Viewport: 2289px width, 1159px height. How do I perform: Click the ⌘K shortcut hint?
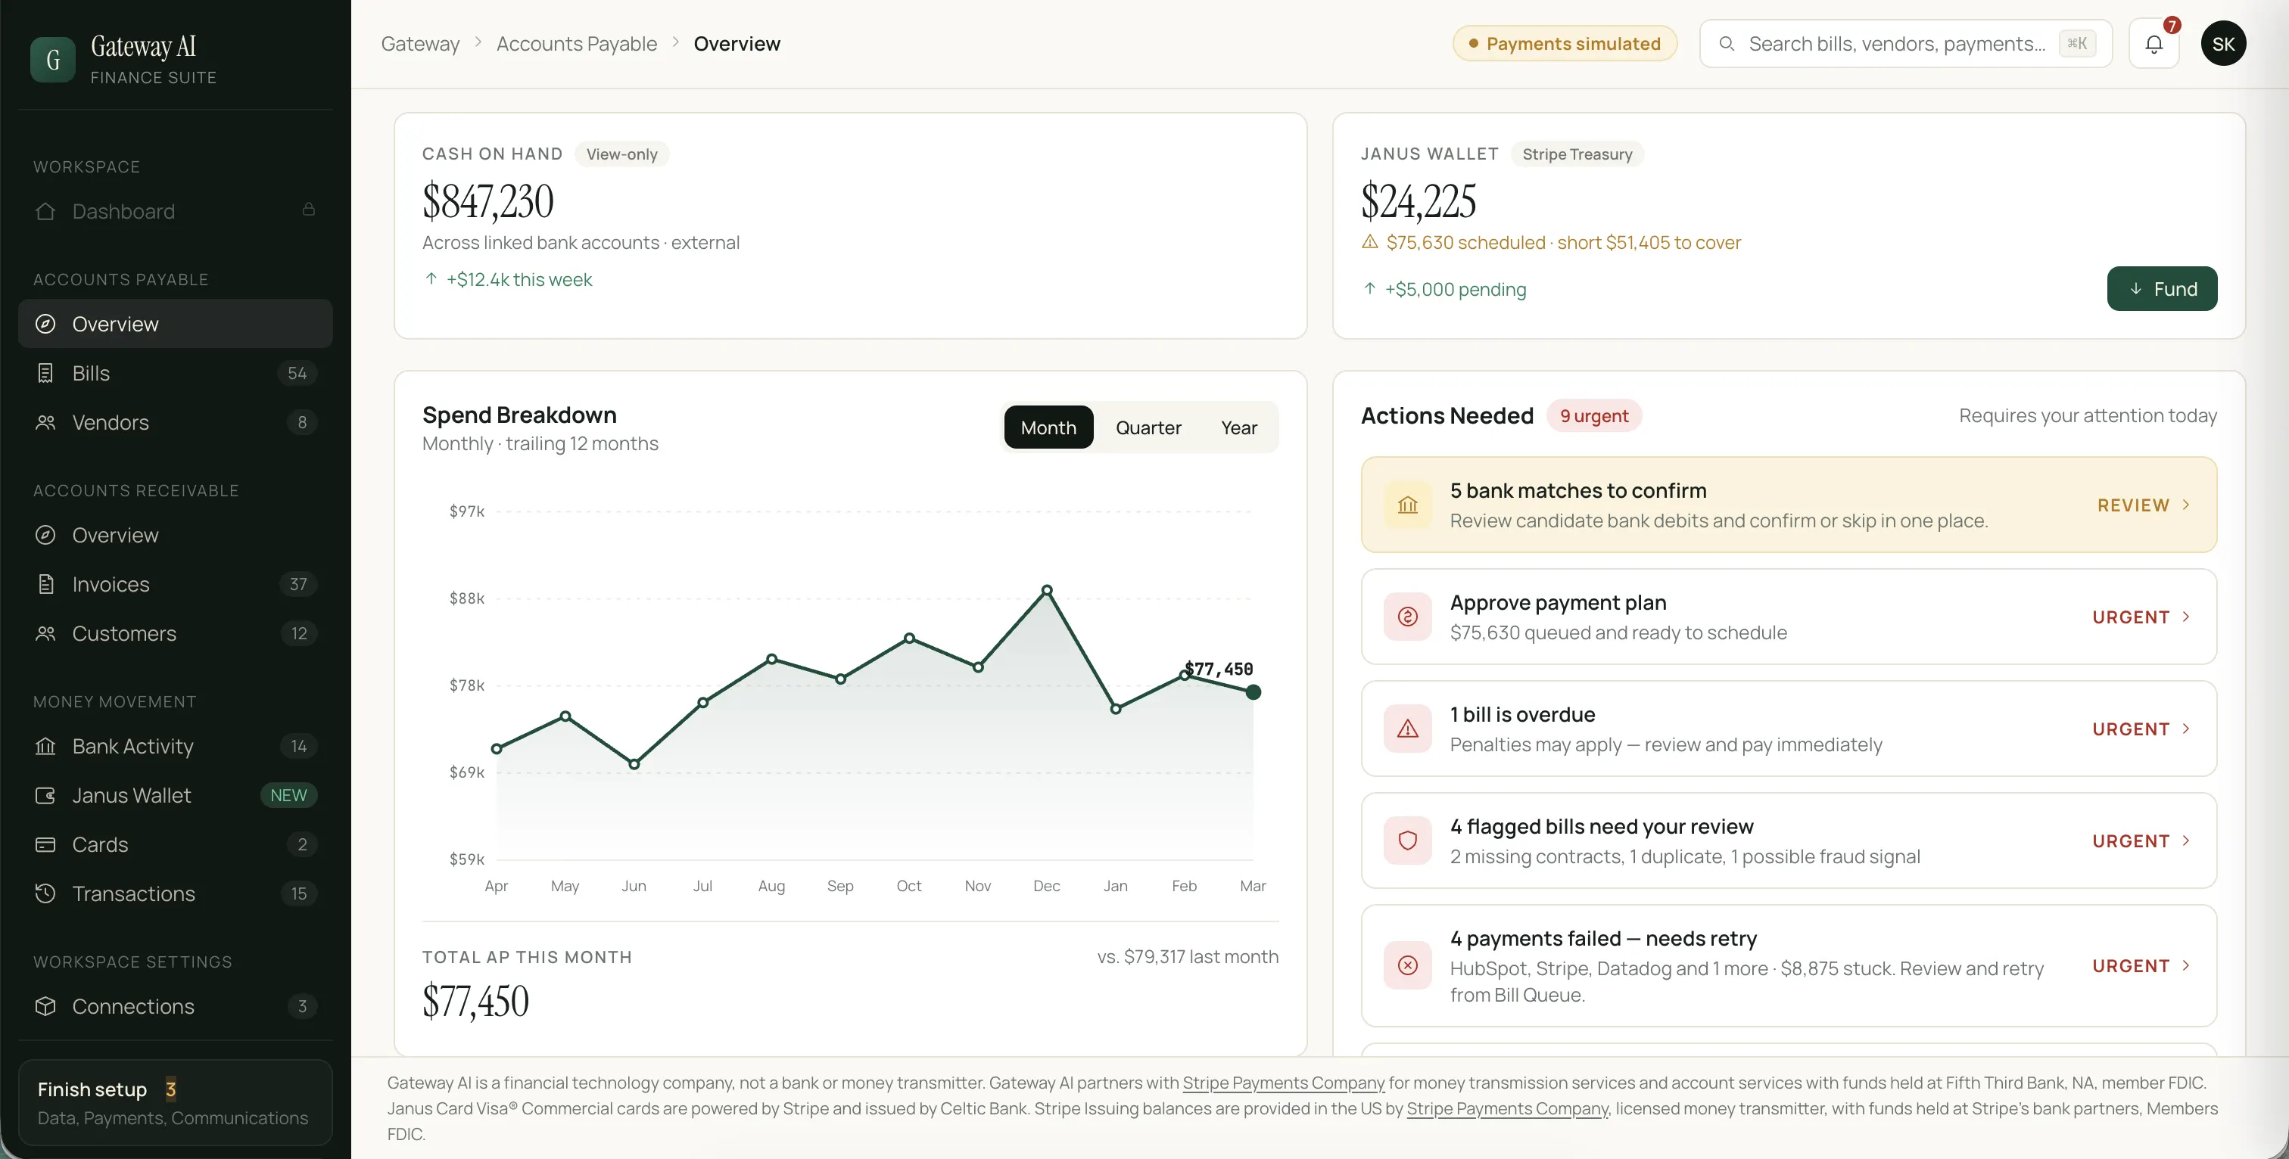2076,44
